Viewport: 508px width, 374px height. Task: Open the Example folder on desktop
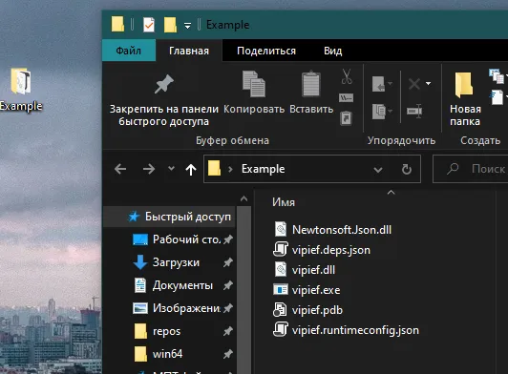click(21, 90)
